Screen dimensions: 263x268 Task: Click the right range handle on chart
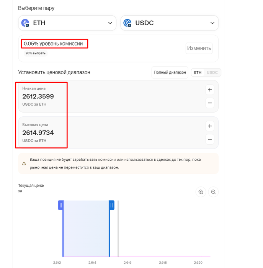111,205
